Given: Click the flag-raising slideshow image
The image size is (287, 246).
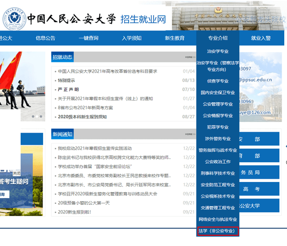Looking at the screenshot, I should (22, 86).
